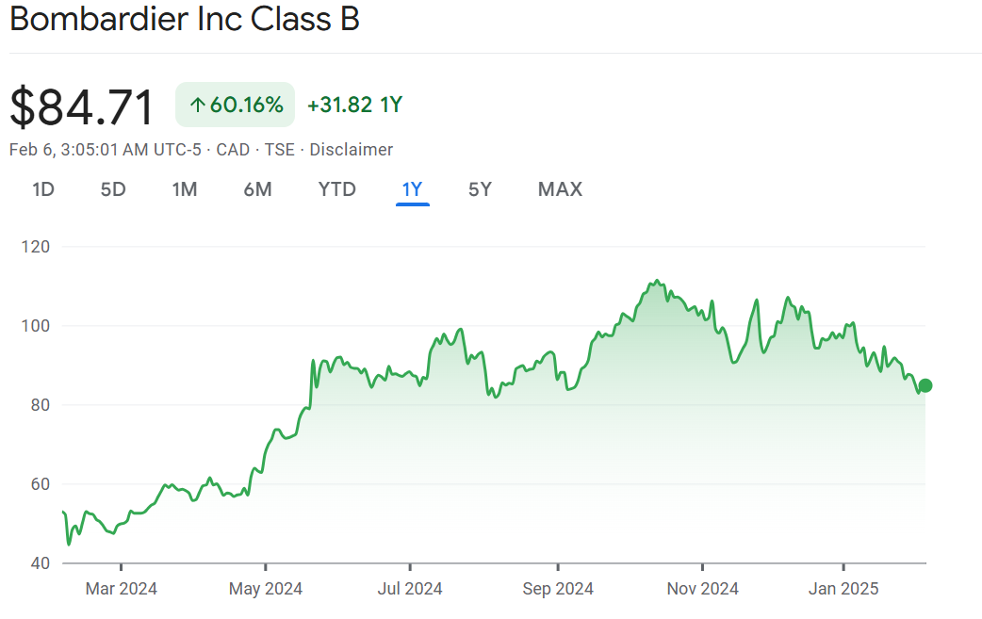Switch chart to YTD view
The image size is (982, 619).
pyautogui.click(x=337, y=189)
